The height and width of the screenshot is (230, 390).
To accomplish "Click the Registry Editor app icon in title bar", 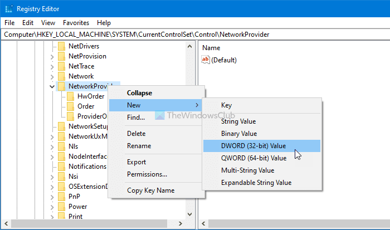I will click(9, 9).
